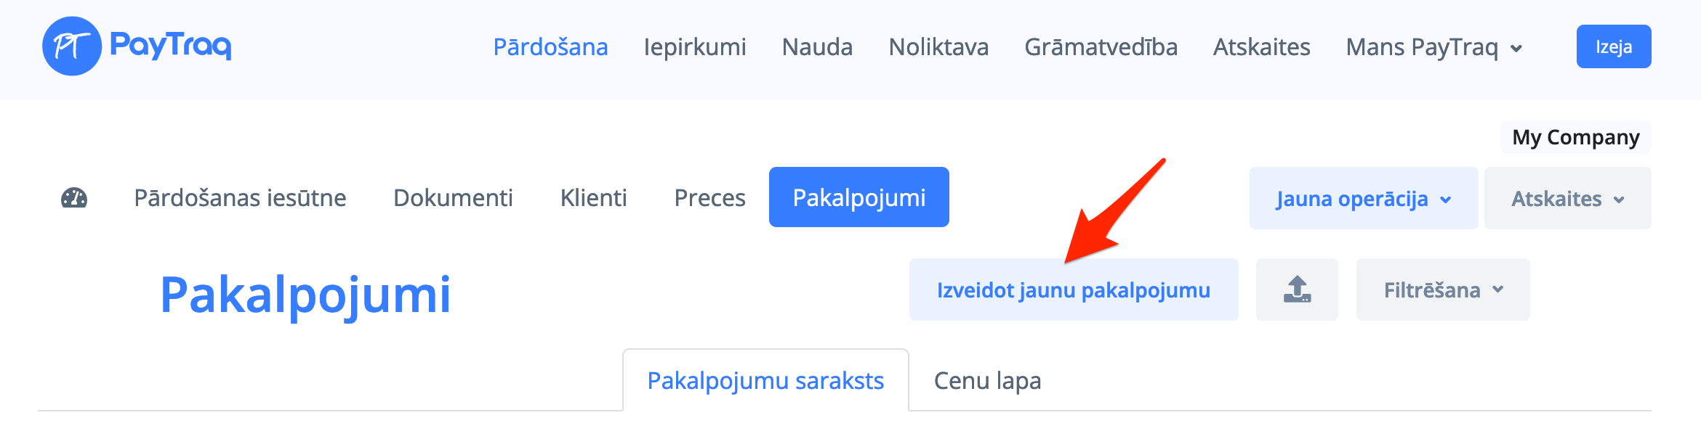The height and width of the screenshot is (431, 1701).
Task: Open the Dokumenti section
Action: coord(453,198)
